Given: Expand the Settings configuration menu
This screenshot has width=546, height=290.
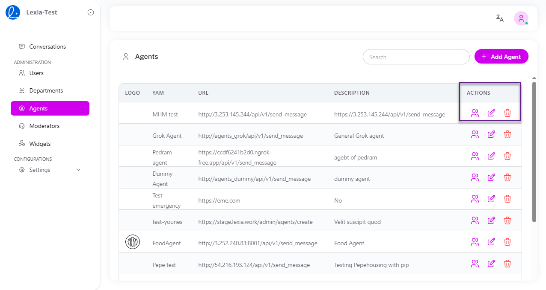Looking at the screenshot, I should click(39, 169).
